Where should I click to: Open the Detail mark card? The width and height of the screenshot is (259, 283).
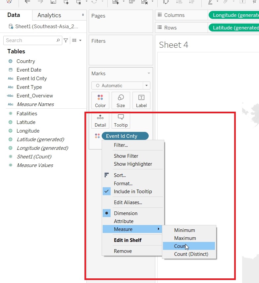[100, 121]
